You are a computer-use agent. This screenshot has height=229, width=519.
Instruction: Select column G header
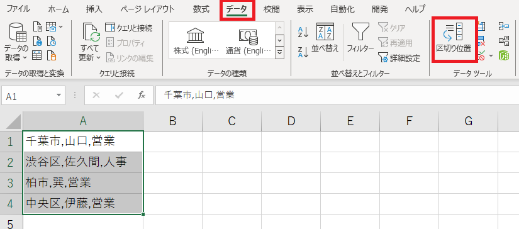point(468,121)
